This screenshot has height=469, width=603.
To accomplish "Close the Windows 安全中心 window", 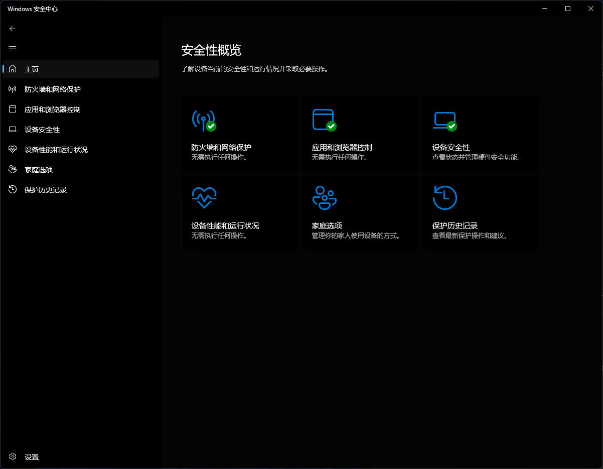I will 591,9.
